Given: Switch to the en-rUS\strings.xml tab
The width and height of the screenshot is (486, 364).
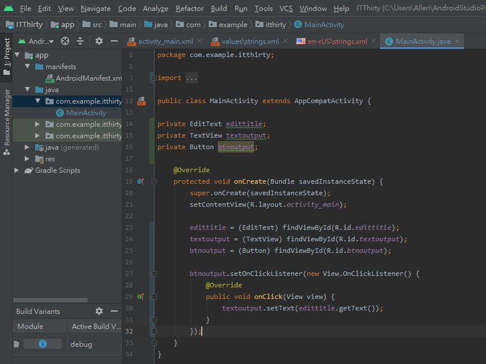Looking at the screenshot, I should coord(337,41).
